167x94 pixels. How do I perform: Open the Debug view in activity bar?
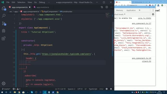(x=4, y=31)
